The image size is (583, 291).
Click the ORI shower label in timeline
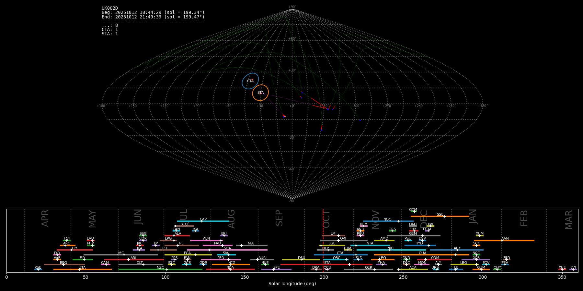(x=343, y=239)
